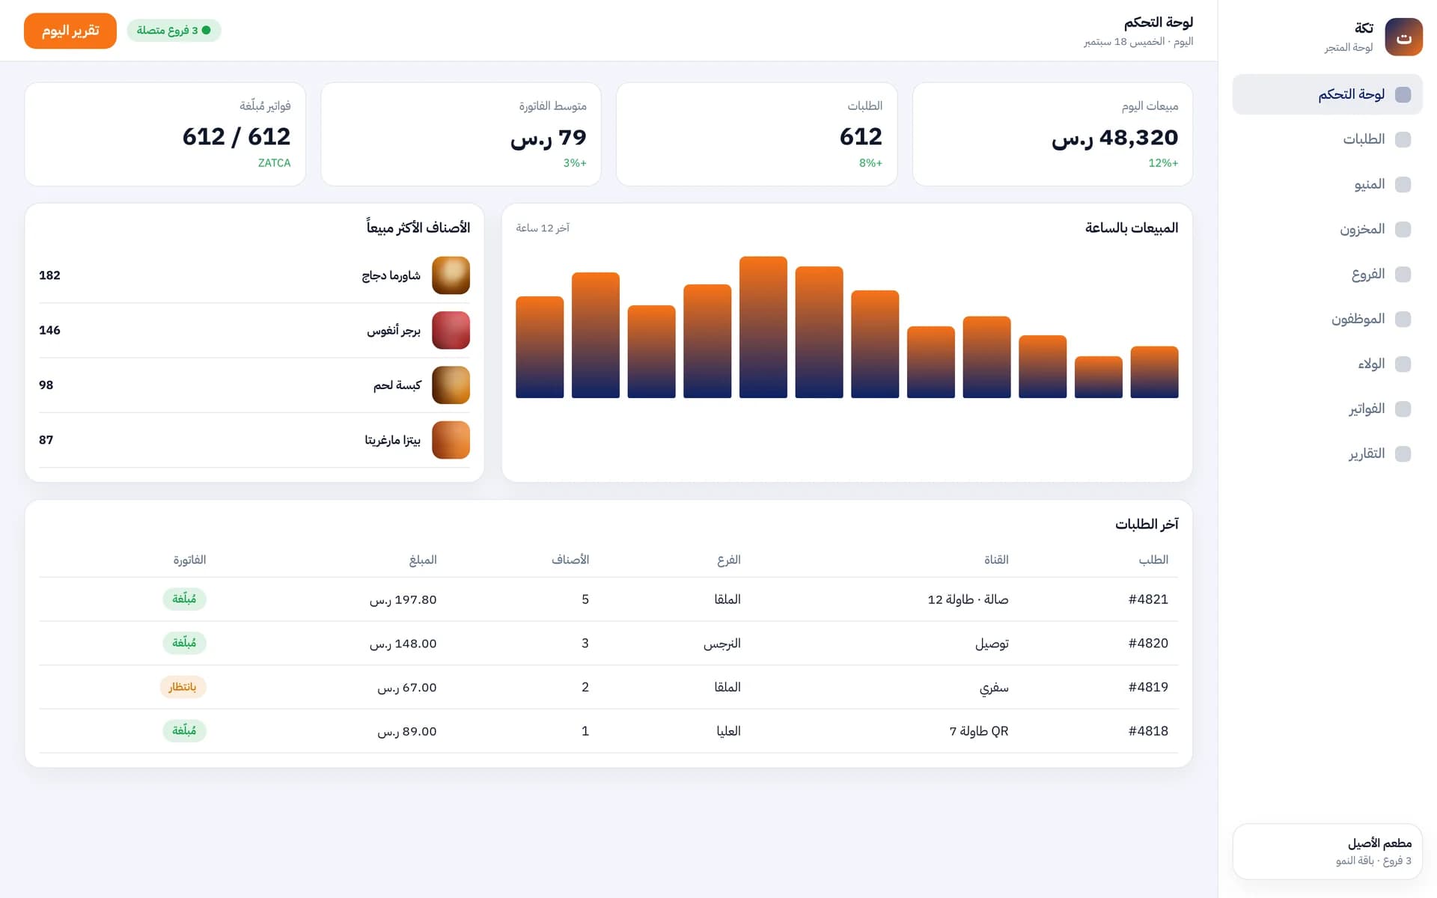Click the icon beside الفروع in the sidebar

1403,274
